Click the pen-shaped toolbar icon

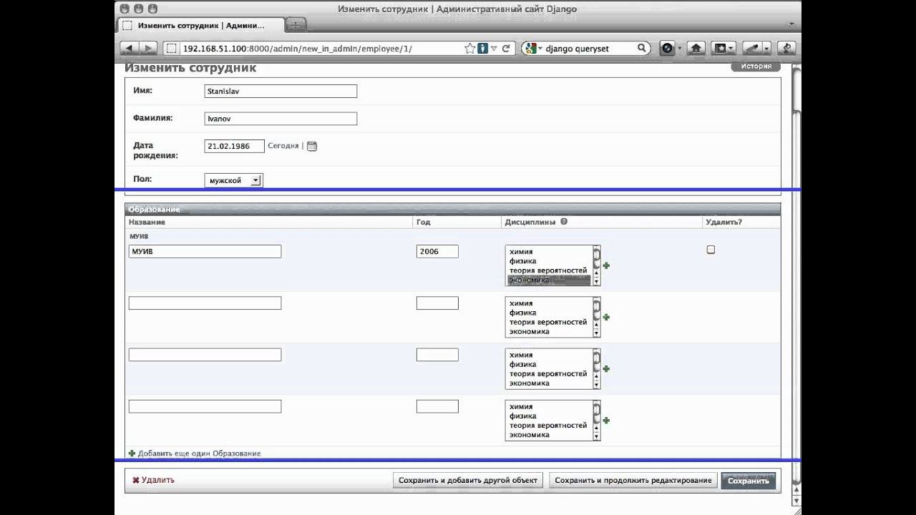(x=751, y=49)
